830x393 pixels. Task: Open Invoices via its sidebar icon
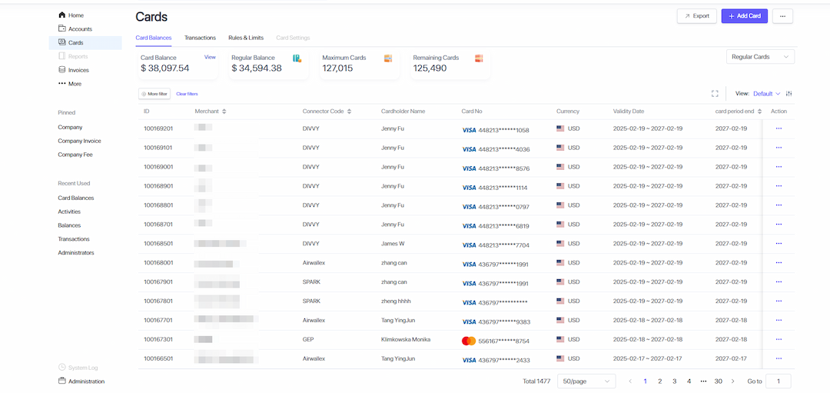[x=62, y=70]
